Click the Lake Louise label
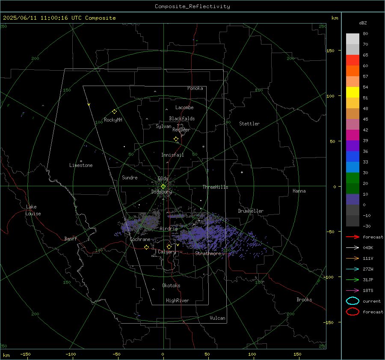This screenshot has height=360, width=385. [33, 210]
